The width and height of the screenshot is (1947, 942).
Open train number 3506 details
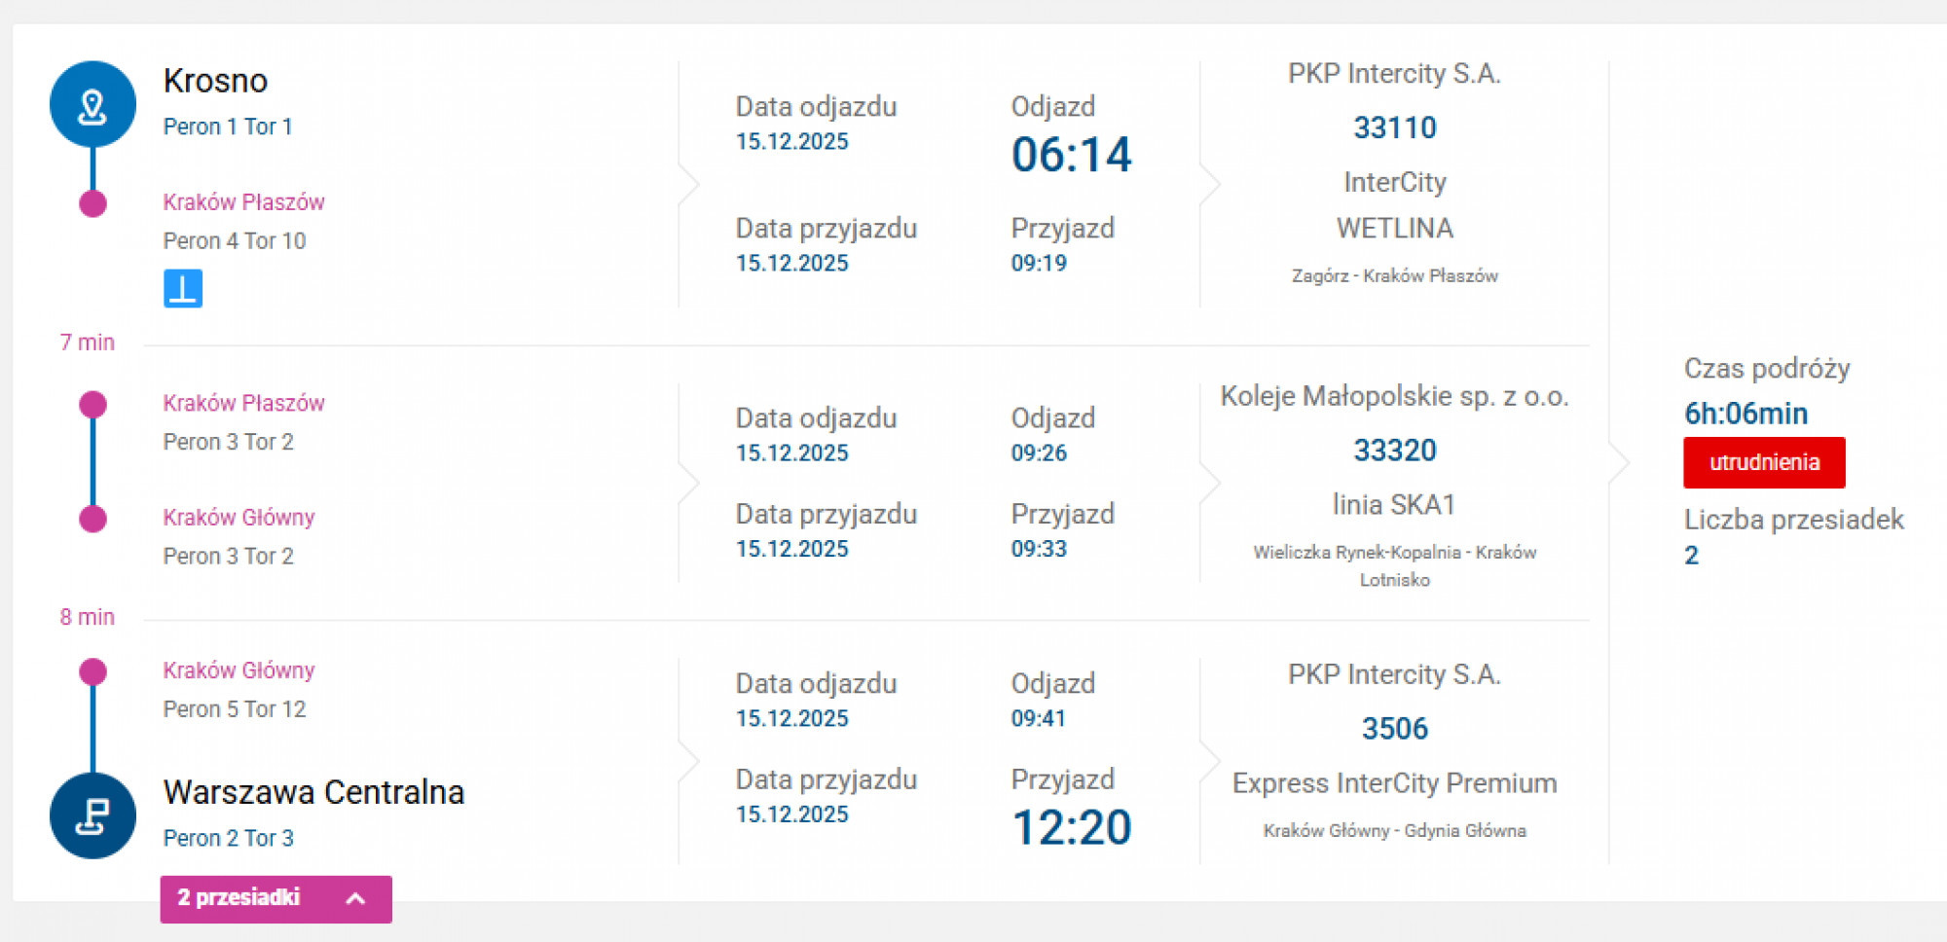(1394, 729)
